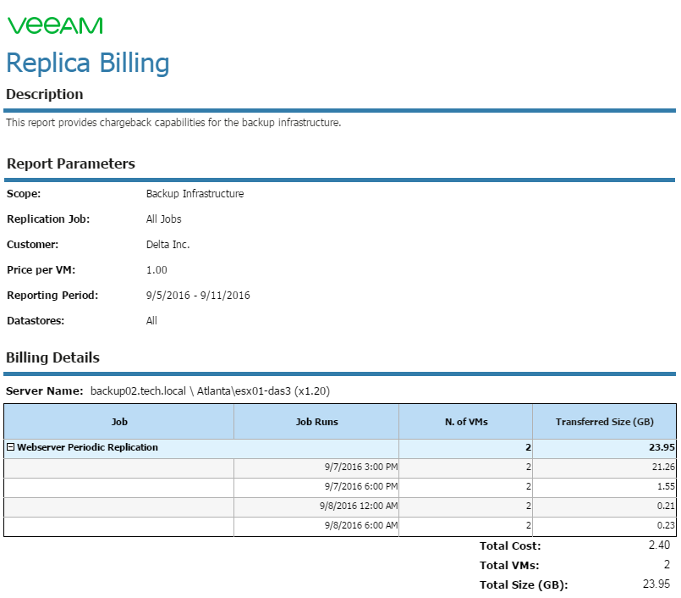This screenshot has height=598, width=681.
Task: Click the Total Cost value 2.40
Action: pyautogui.click(x=659, y=545)
